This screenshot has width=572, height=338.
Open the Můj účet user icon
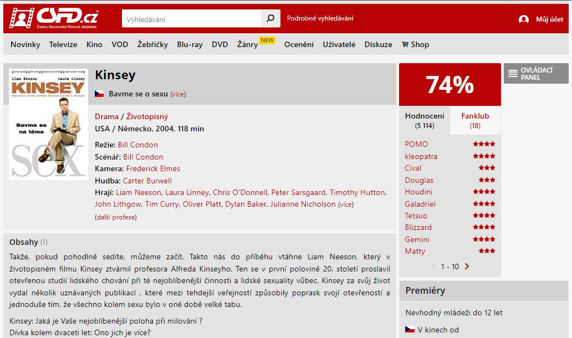[523, 19]
